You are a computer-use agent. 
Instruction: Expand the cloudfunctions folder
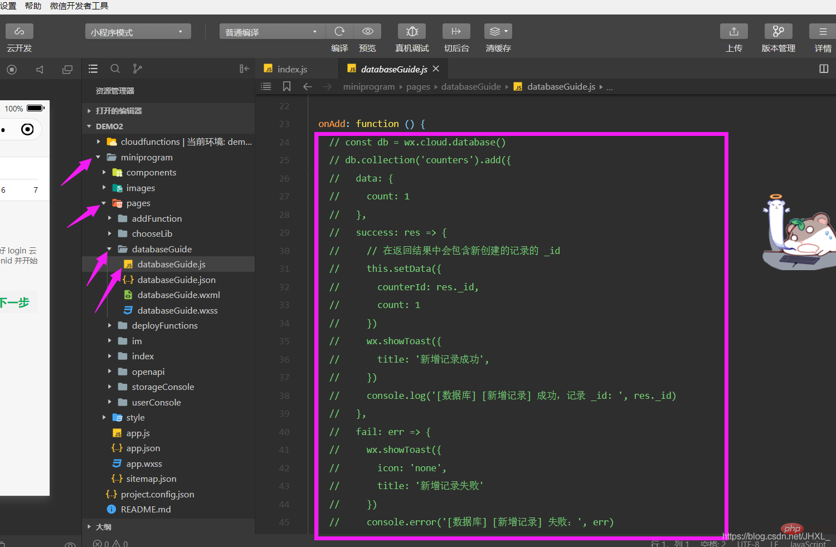[x=168, y=141]
